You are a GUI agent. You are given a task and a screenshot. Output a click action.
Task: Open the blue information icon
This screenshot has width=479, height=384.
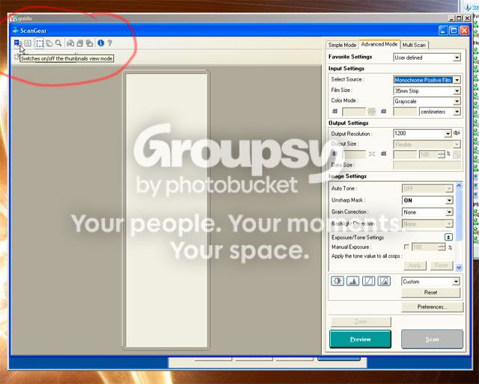click(x=101, y=43)
